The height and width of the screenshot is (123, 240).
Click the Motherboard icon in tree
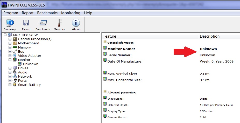[15, 43]
